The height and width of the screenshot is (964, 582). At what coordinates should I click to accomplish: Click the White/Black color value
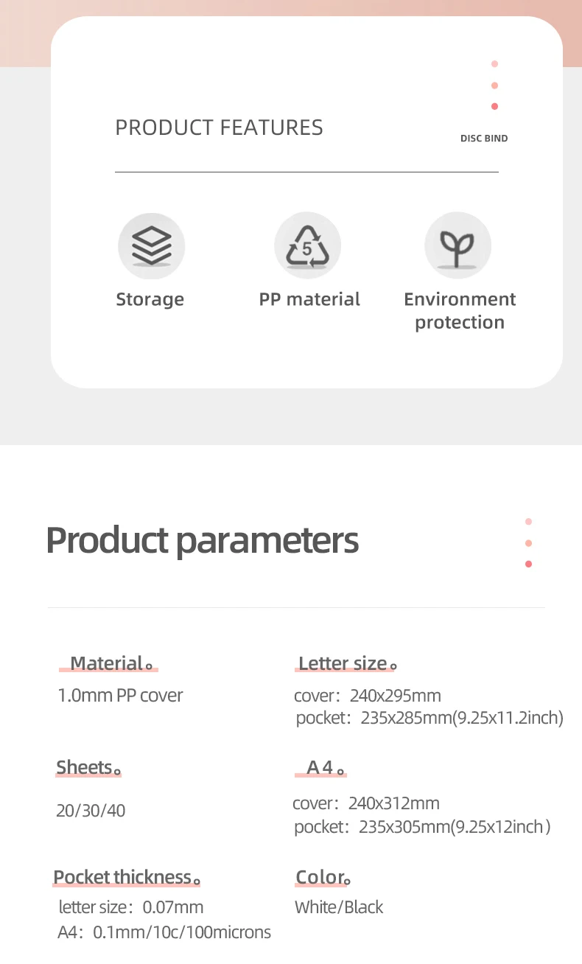[339, 907]
